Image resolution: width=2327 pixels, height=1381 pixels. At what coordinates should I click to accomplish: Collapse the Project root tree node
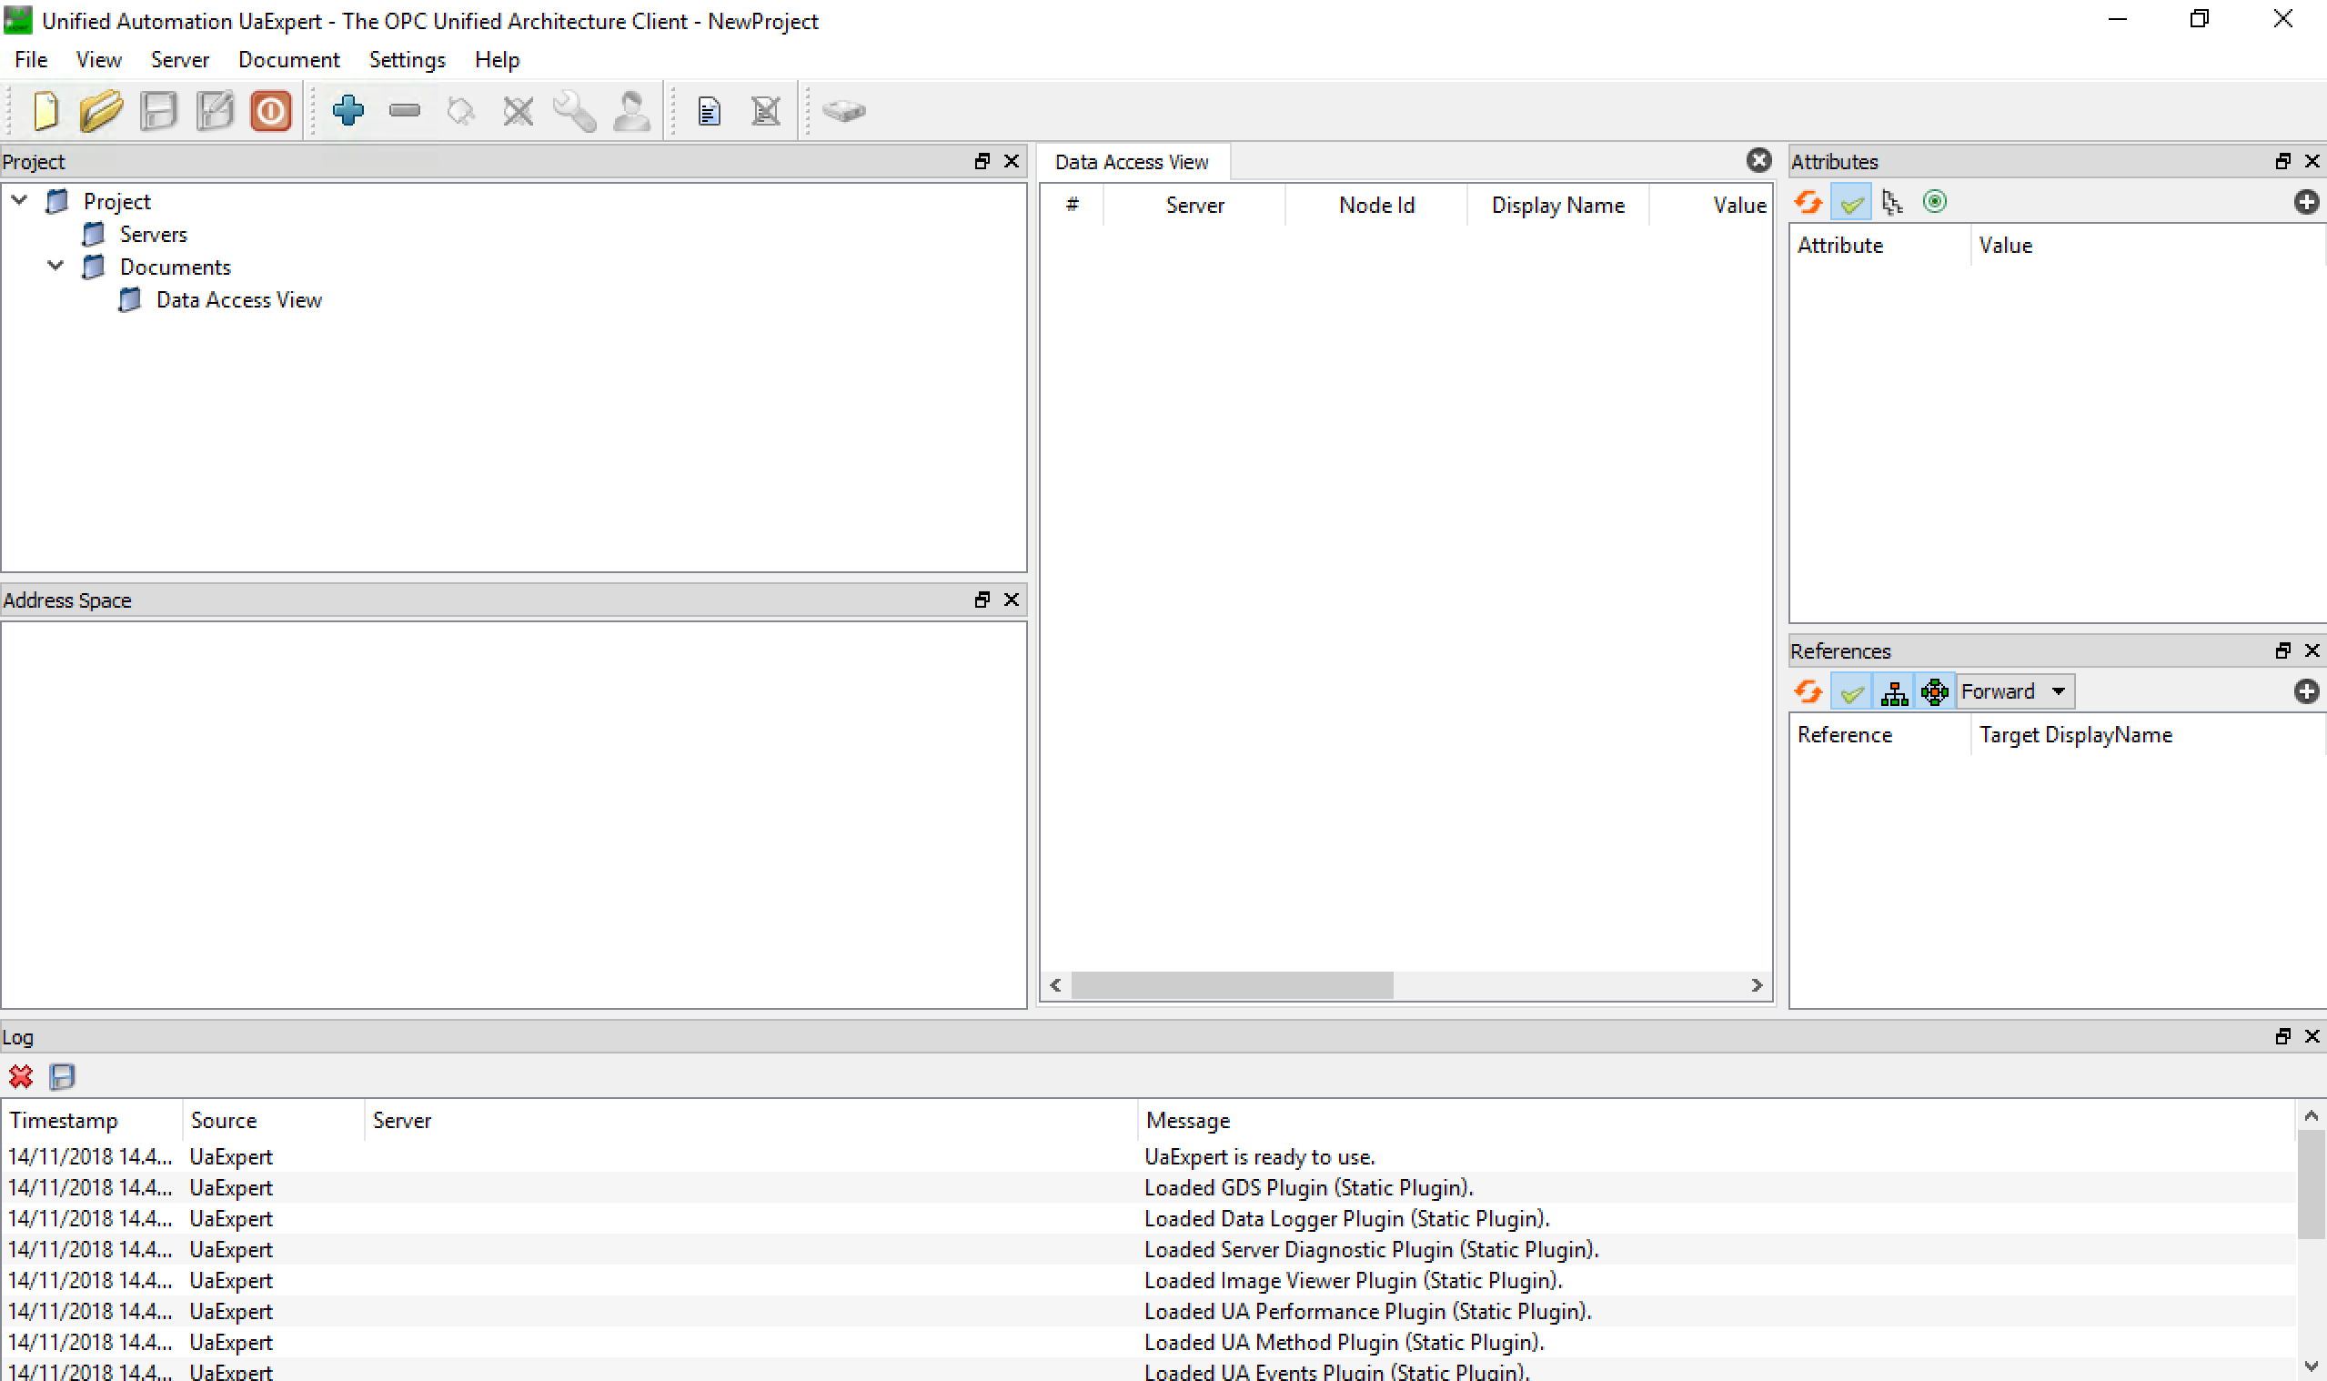[x=19, y=200]
